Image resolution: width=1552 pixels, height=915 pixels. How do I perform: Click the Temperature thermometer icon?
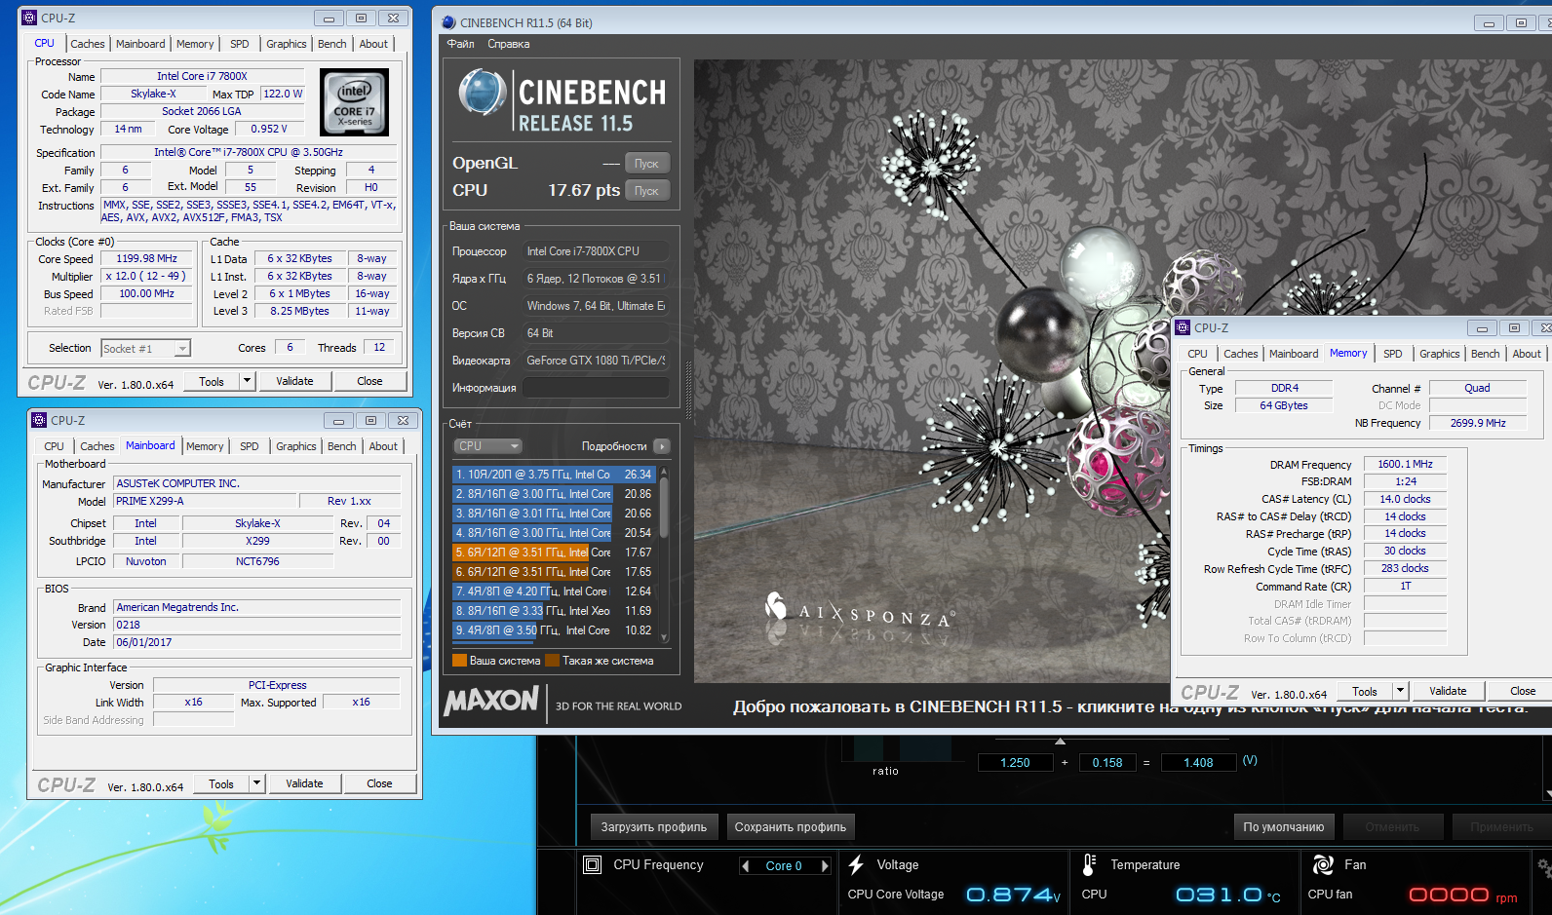coord(1089,864)
